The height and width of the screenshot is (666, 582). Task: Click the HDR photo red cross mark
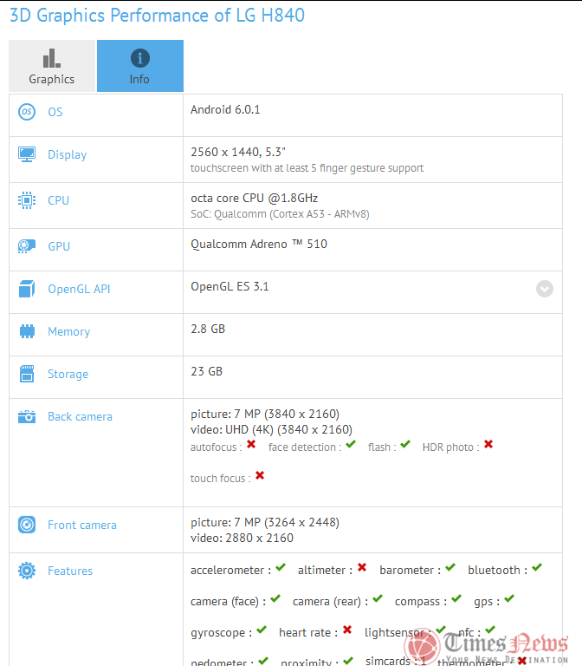(488, 444)
